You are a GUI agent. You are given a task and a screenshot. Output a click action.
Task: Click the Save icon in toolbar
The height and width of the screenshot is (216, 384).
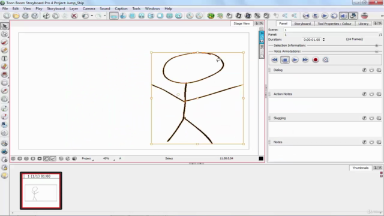coord(25,16)
